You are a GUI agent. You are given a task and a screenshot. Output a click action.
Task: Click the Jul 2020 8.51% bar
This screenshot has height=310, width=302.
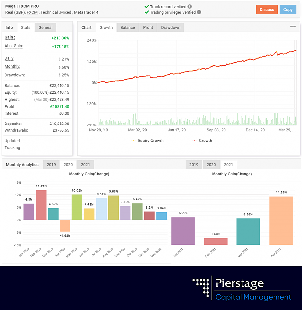pyautogui.click(x=101, y=209)
